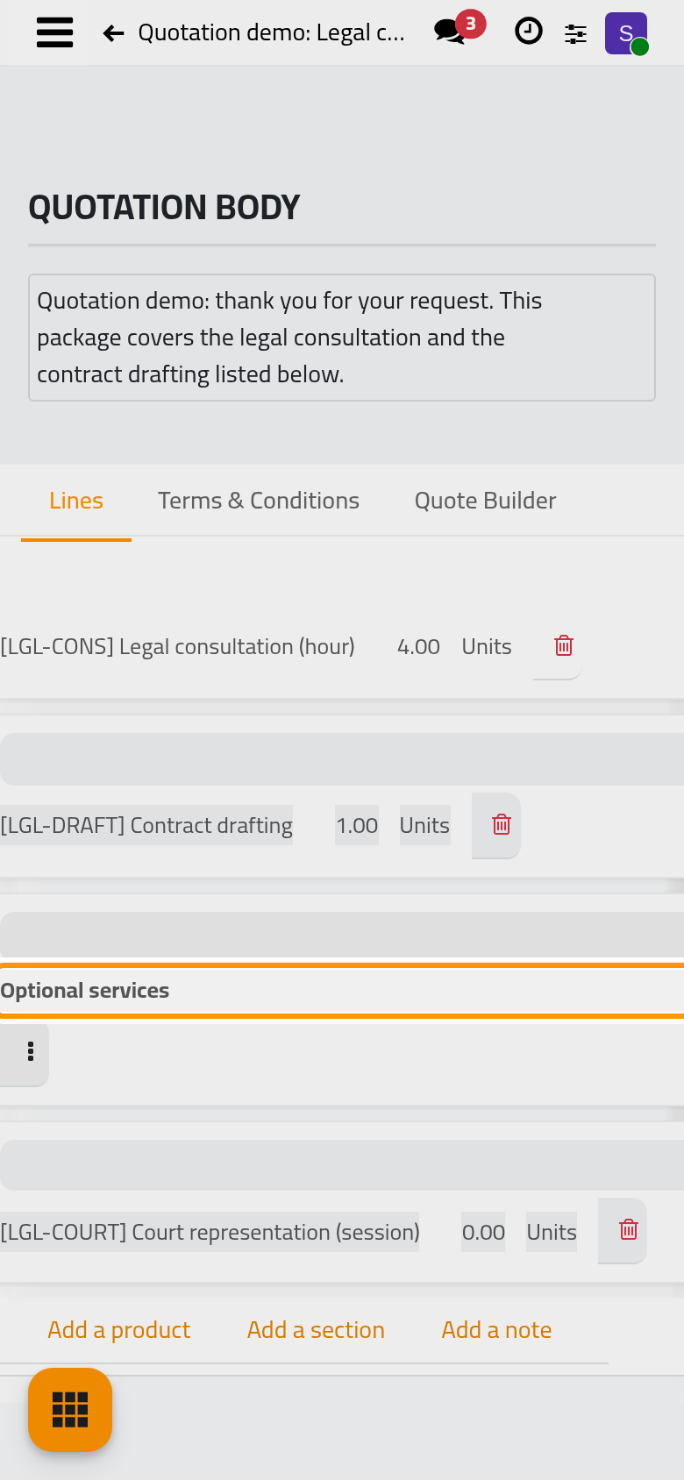This screenshot has width=684, height=1480.
Task: Edit quantity 1.00 of Contract drafting
Action: point(357,825)
